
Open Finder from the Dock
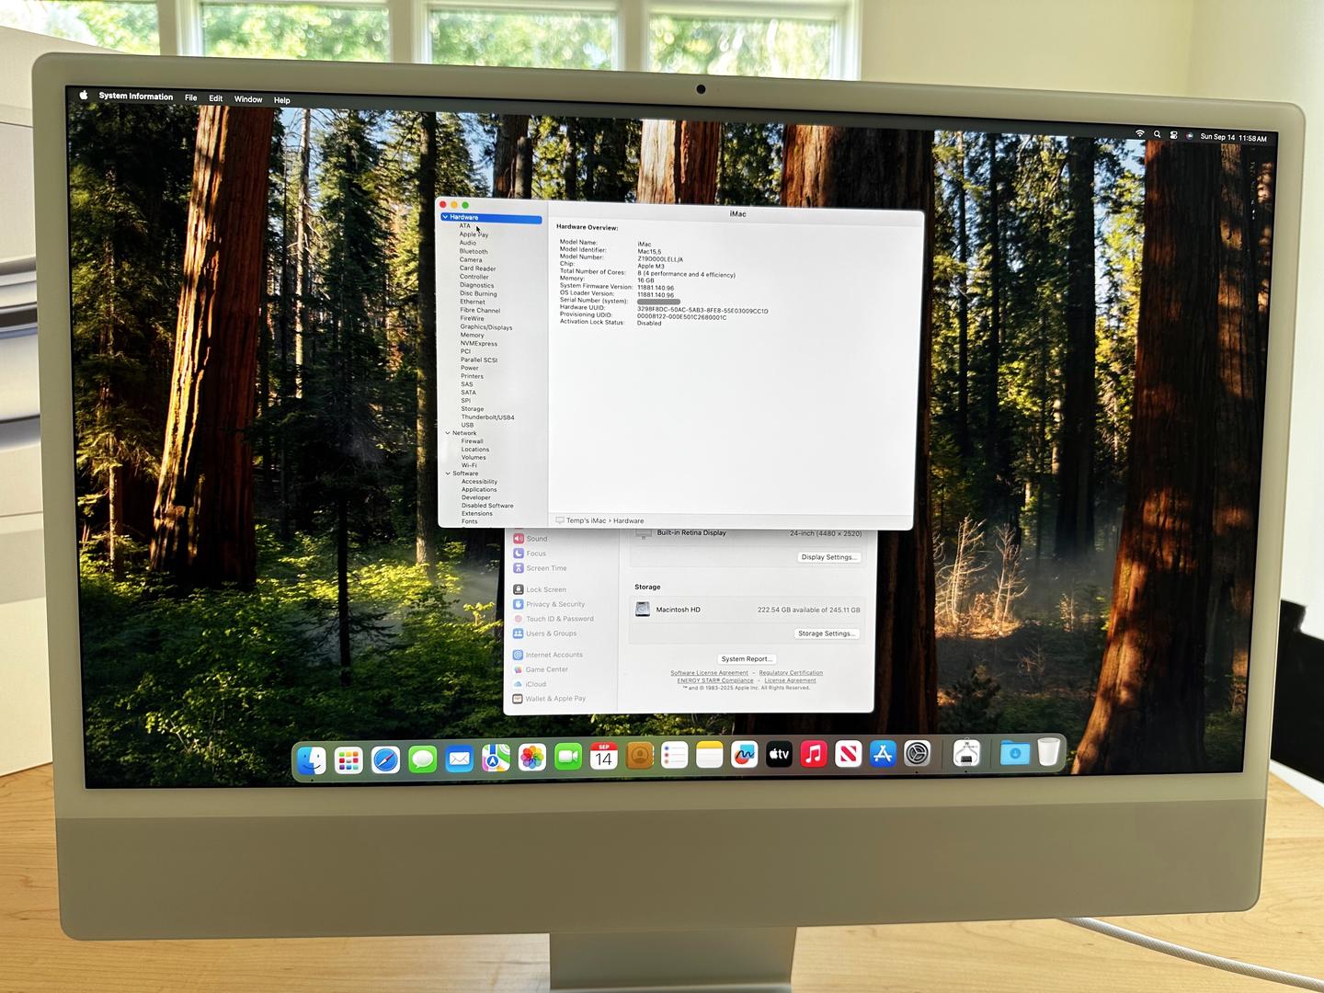point(312,759)
